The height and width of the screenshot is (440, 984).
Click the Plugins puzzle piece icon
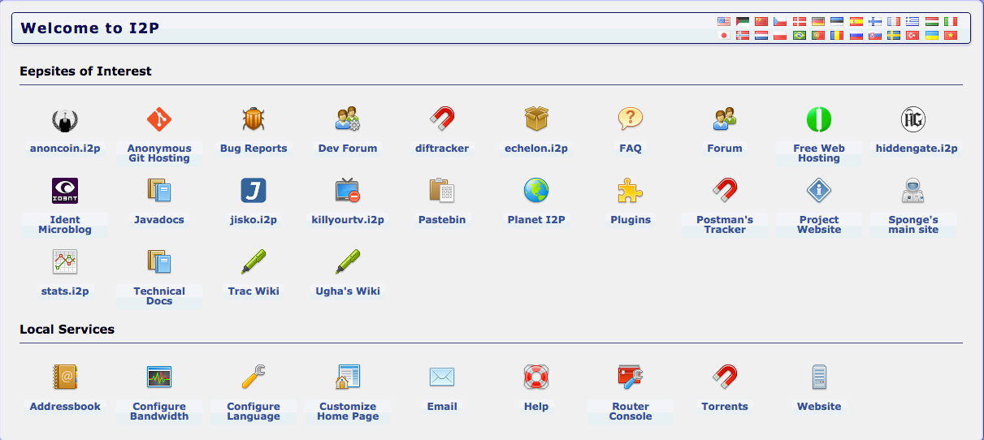(x=631, y=191)
